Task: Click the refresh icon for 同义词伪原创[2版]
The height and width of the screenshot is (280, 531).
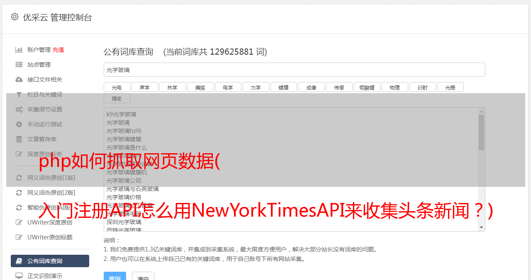Action: (x=19, y=193)
